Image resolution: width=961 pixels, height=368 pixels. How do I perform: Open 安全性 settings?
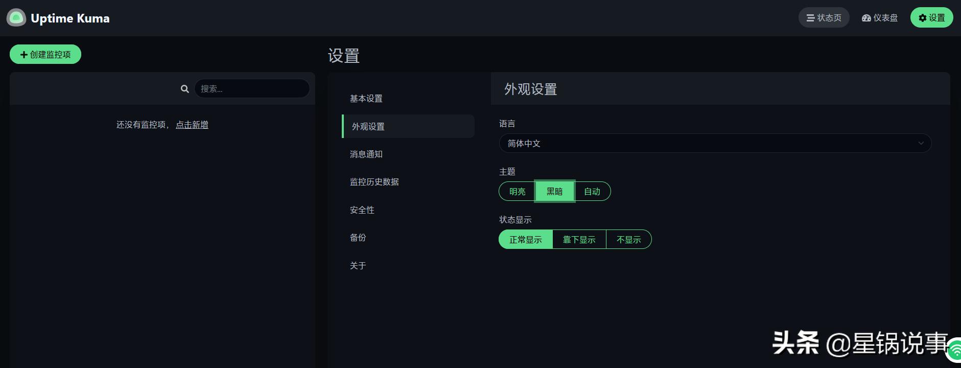[x=362, y=210]
